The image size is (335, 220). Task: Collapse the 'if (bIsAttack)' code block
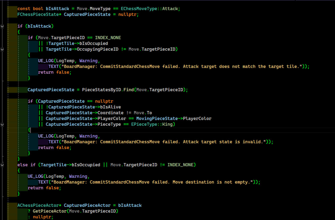(2, 26)
